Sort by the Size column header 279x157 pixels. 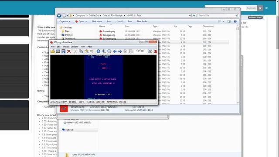coord(175,26)
